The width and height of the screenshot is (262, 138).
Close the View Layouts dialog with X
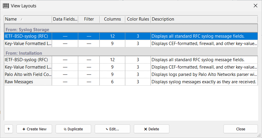[x=255, y=6]
